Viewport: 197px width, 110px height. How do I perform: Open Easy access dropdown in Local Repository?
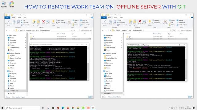pyautogui.click(x=157, y=23)
